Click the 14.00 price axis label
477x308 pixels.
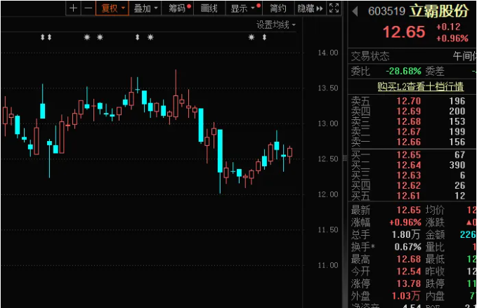pos(328,53)
